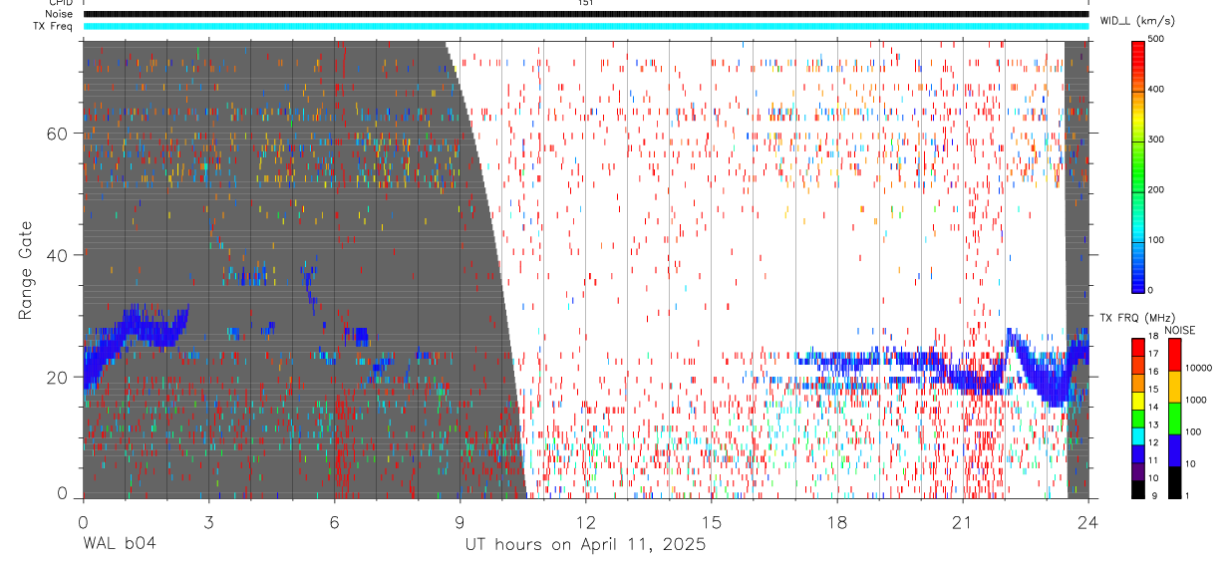Viewport: 1224px width, 565px height.
Task: Click the "200" label on the width colorbar
Action: pyautogui.click(x=1156, y=189)
